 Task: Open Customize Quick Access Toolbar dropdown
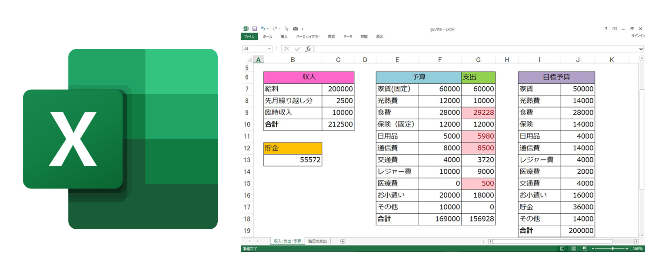pos(303,29)
